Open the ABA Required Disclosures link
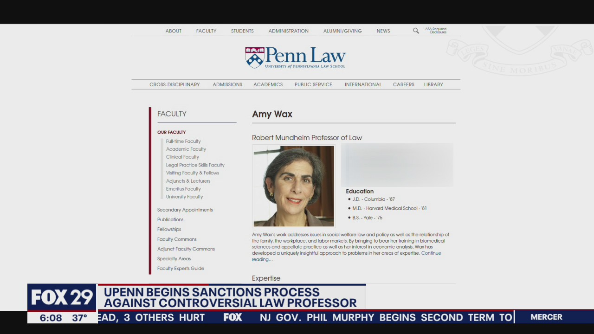Image resolution: width=594 pixels, height=334 pixels. [435, 31]
